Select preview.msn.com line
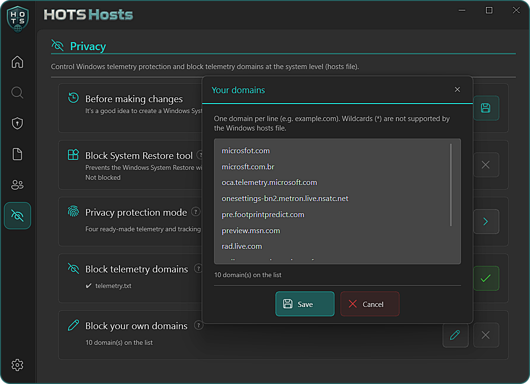 pyautogui.click(x=251, y=231)
